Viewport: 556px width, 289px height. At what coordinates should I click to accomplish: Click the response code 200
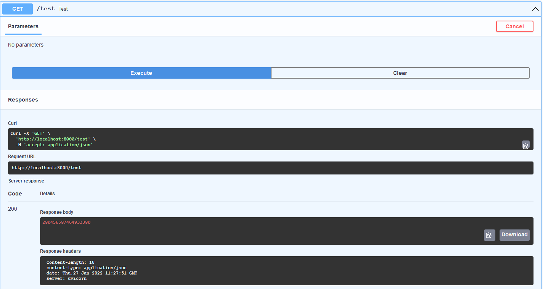[12, 209]
